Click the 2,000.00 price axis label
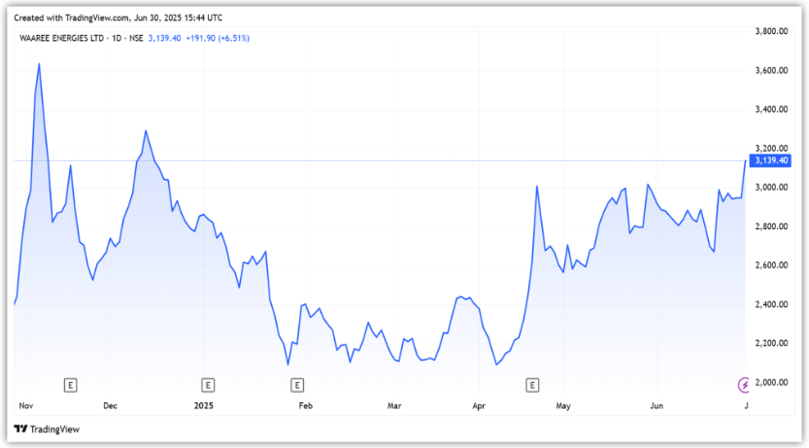The height and width of the screenshot is (448, 809). (770, 383)
